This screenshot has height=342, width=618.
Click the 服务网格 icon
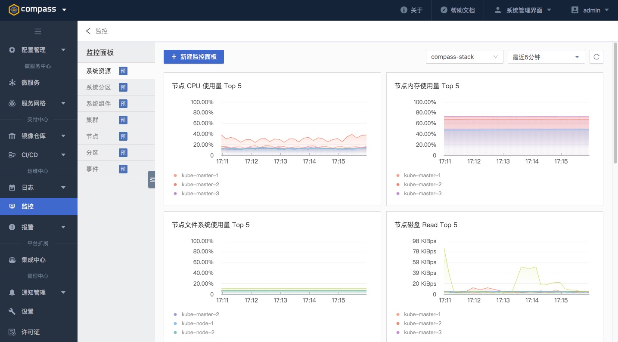click(12, 103)
